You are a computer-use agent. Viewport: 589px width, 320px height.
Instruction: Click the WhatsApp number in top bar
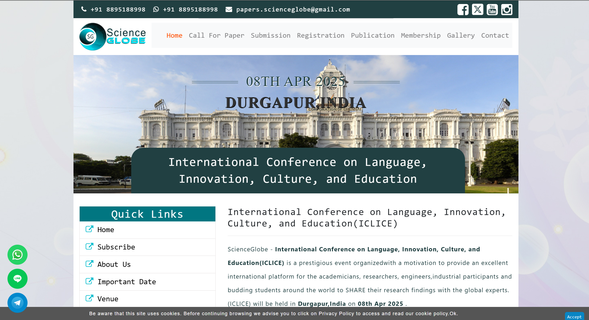(190, 10)
